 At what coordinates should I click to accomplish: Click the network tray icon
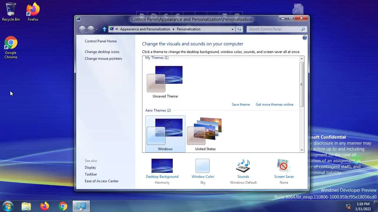[348, 206]
